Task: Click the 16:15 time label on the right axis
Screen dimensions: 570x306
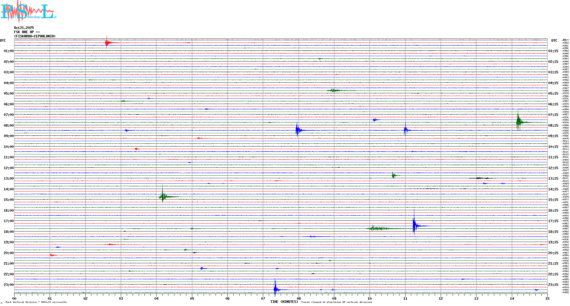Action: point(553,211)
